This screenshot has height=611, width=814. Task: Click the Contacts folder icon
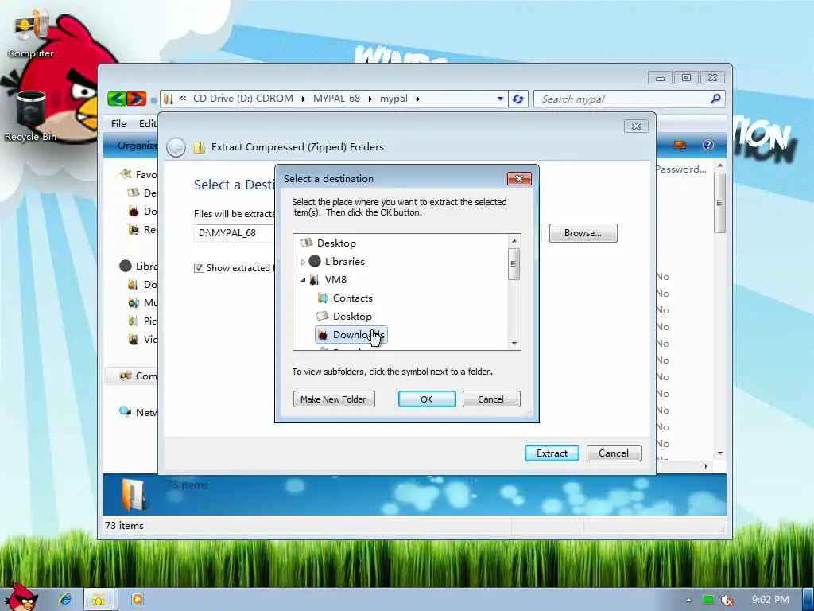click(x=323, y=298)
